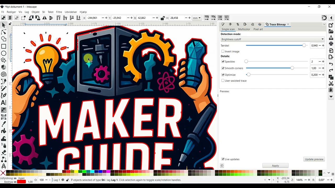Screen dimensions: 335x188
Task: Close the Trace Bitmap tab
Action: 288,24
